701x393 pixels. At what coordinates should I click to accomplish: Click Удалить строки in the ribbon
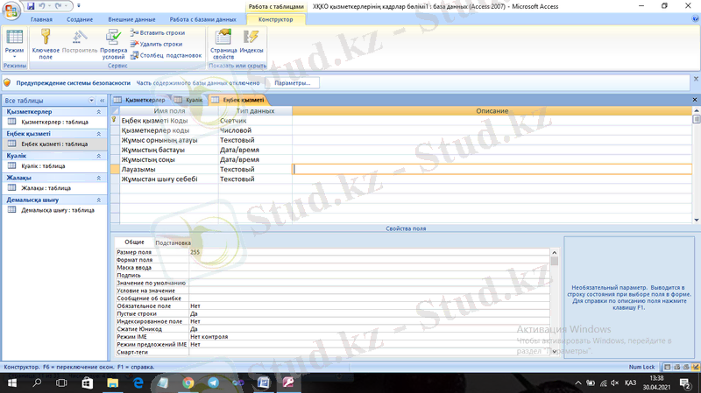pyautogui.click(x=157, y=44)
